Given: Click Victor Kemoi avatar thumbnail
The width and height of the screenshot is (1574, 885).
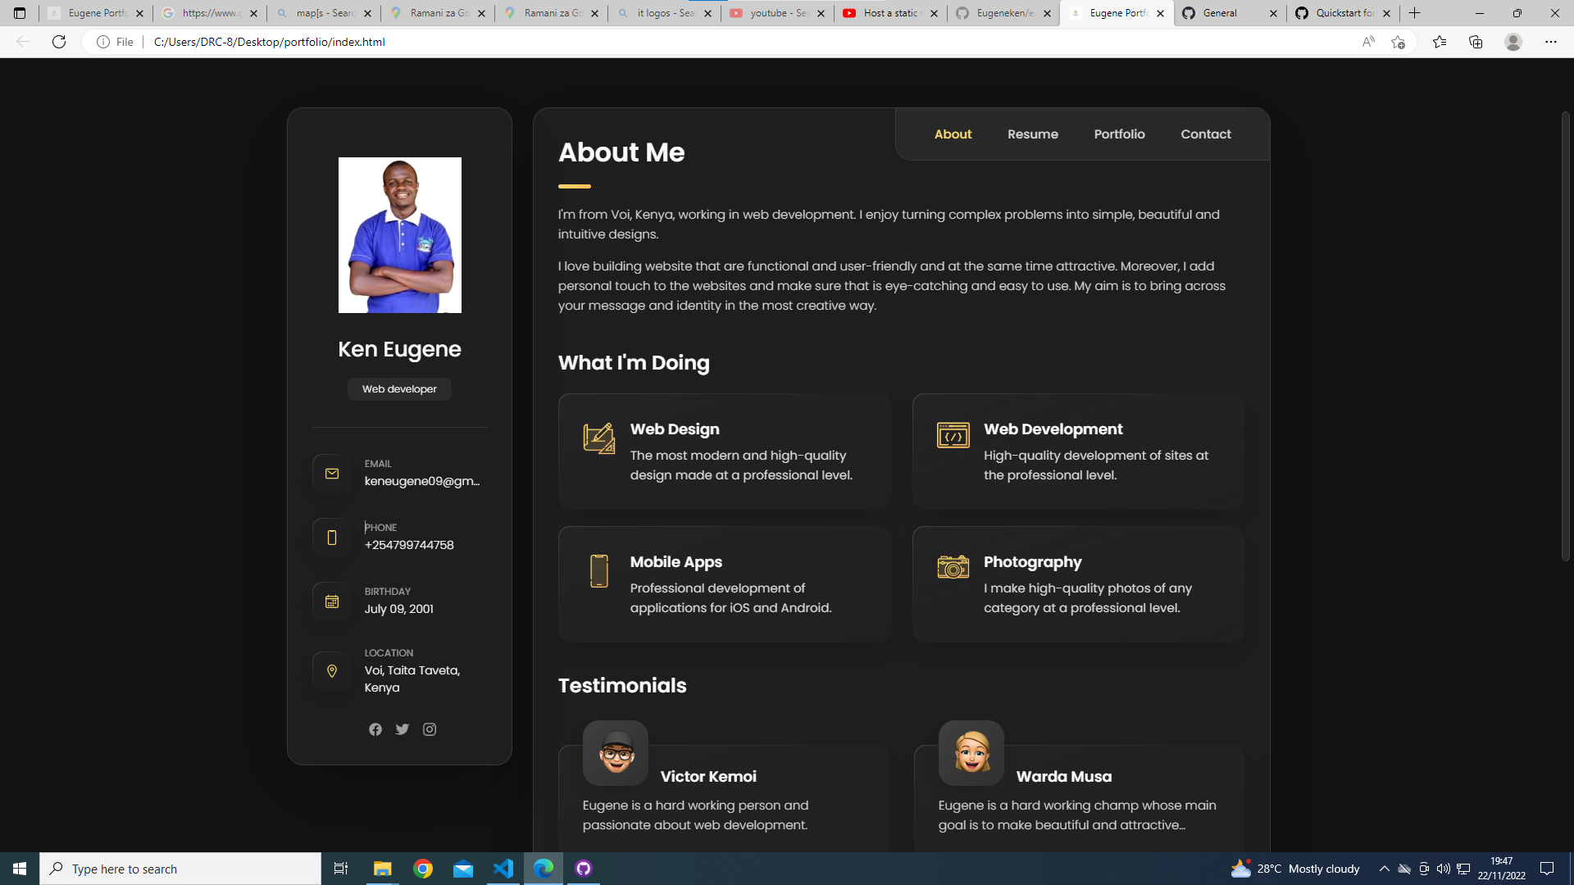Looking at the screenshot, I should (x=616, y=752).
